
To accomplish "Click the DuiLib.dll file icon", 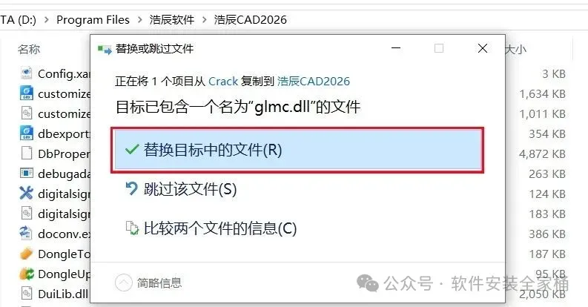I will pyautogui.click(x=26, y=294).
